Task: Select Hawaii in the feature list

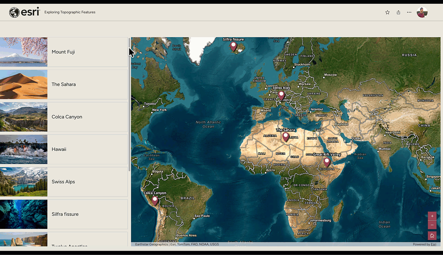Action: pyautogui.click(x=64, y=149)
